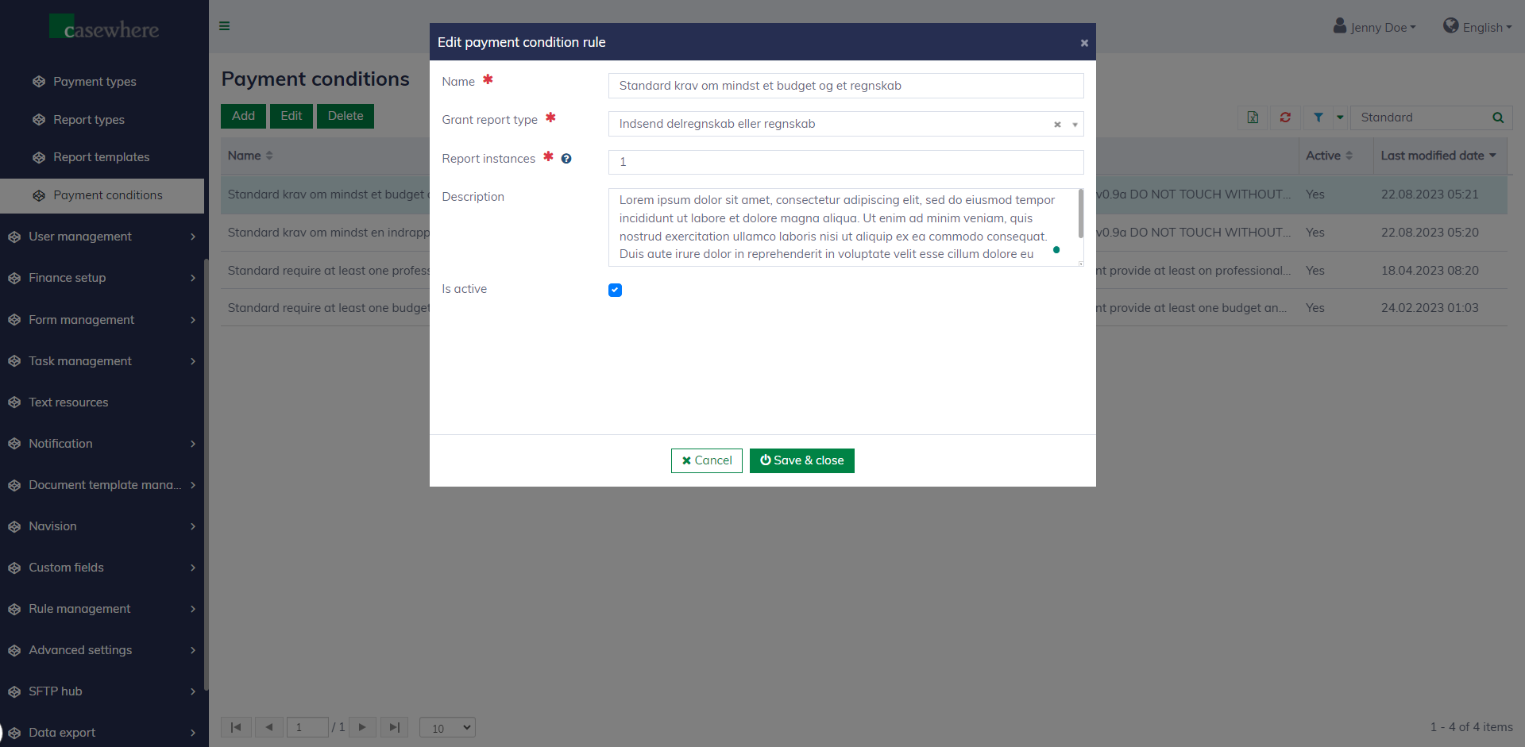Click the Report instances help icon
Image resolution: width=1525 pixels, height=747 pixels.
pos(566,159)
